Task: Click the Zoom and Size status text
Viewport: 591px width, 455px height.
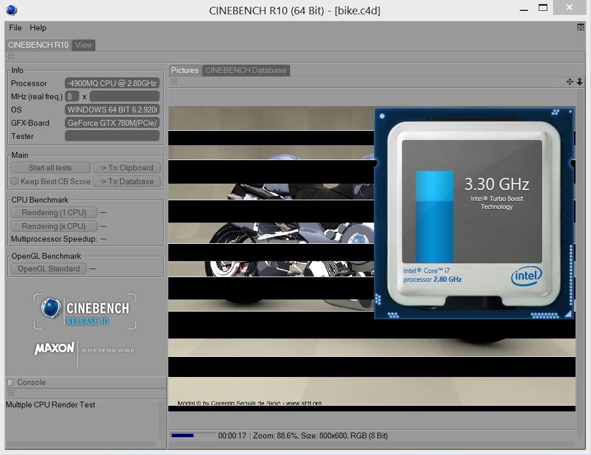Action: pos(320,435)
